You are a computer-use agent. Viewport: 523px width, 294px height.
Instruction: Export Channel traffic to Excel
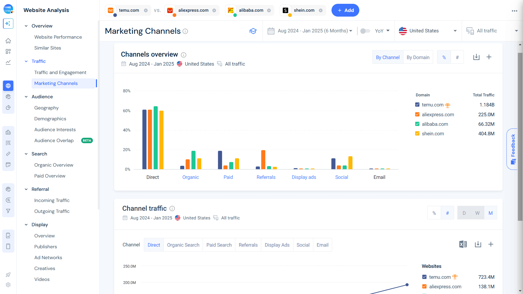[x=463, y=244]
